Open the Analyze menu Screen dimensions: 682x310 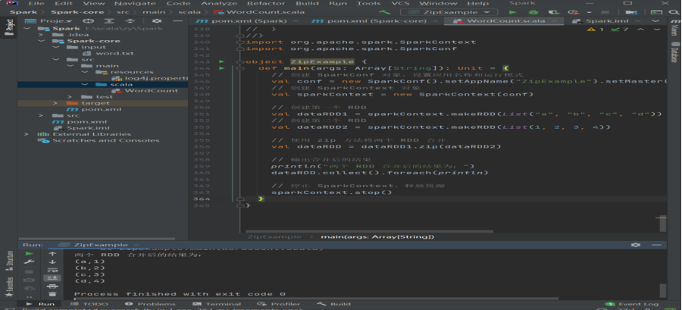click(219, 4)
